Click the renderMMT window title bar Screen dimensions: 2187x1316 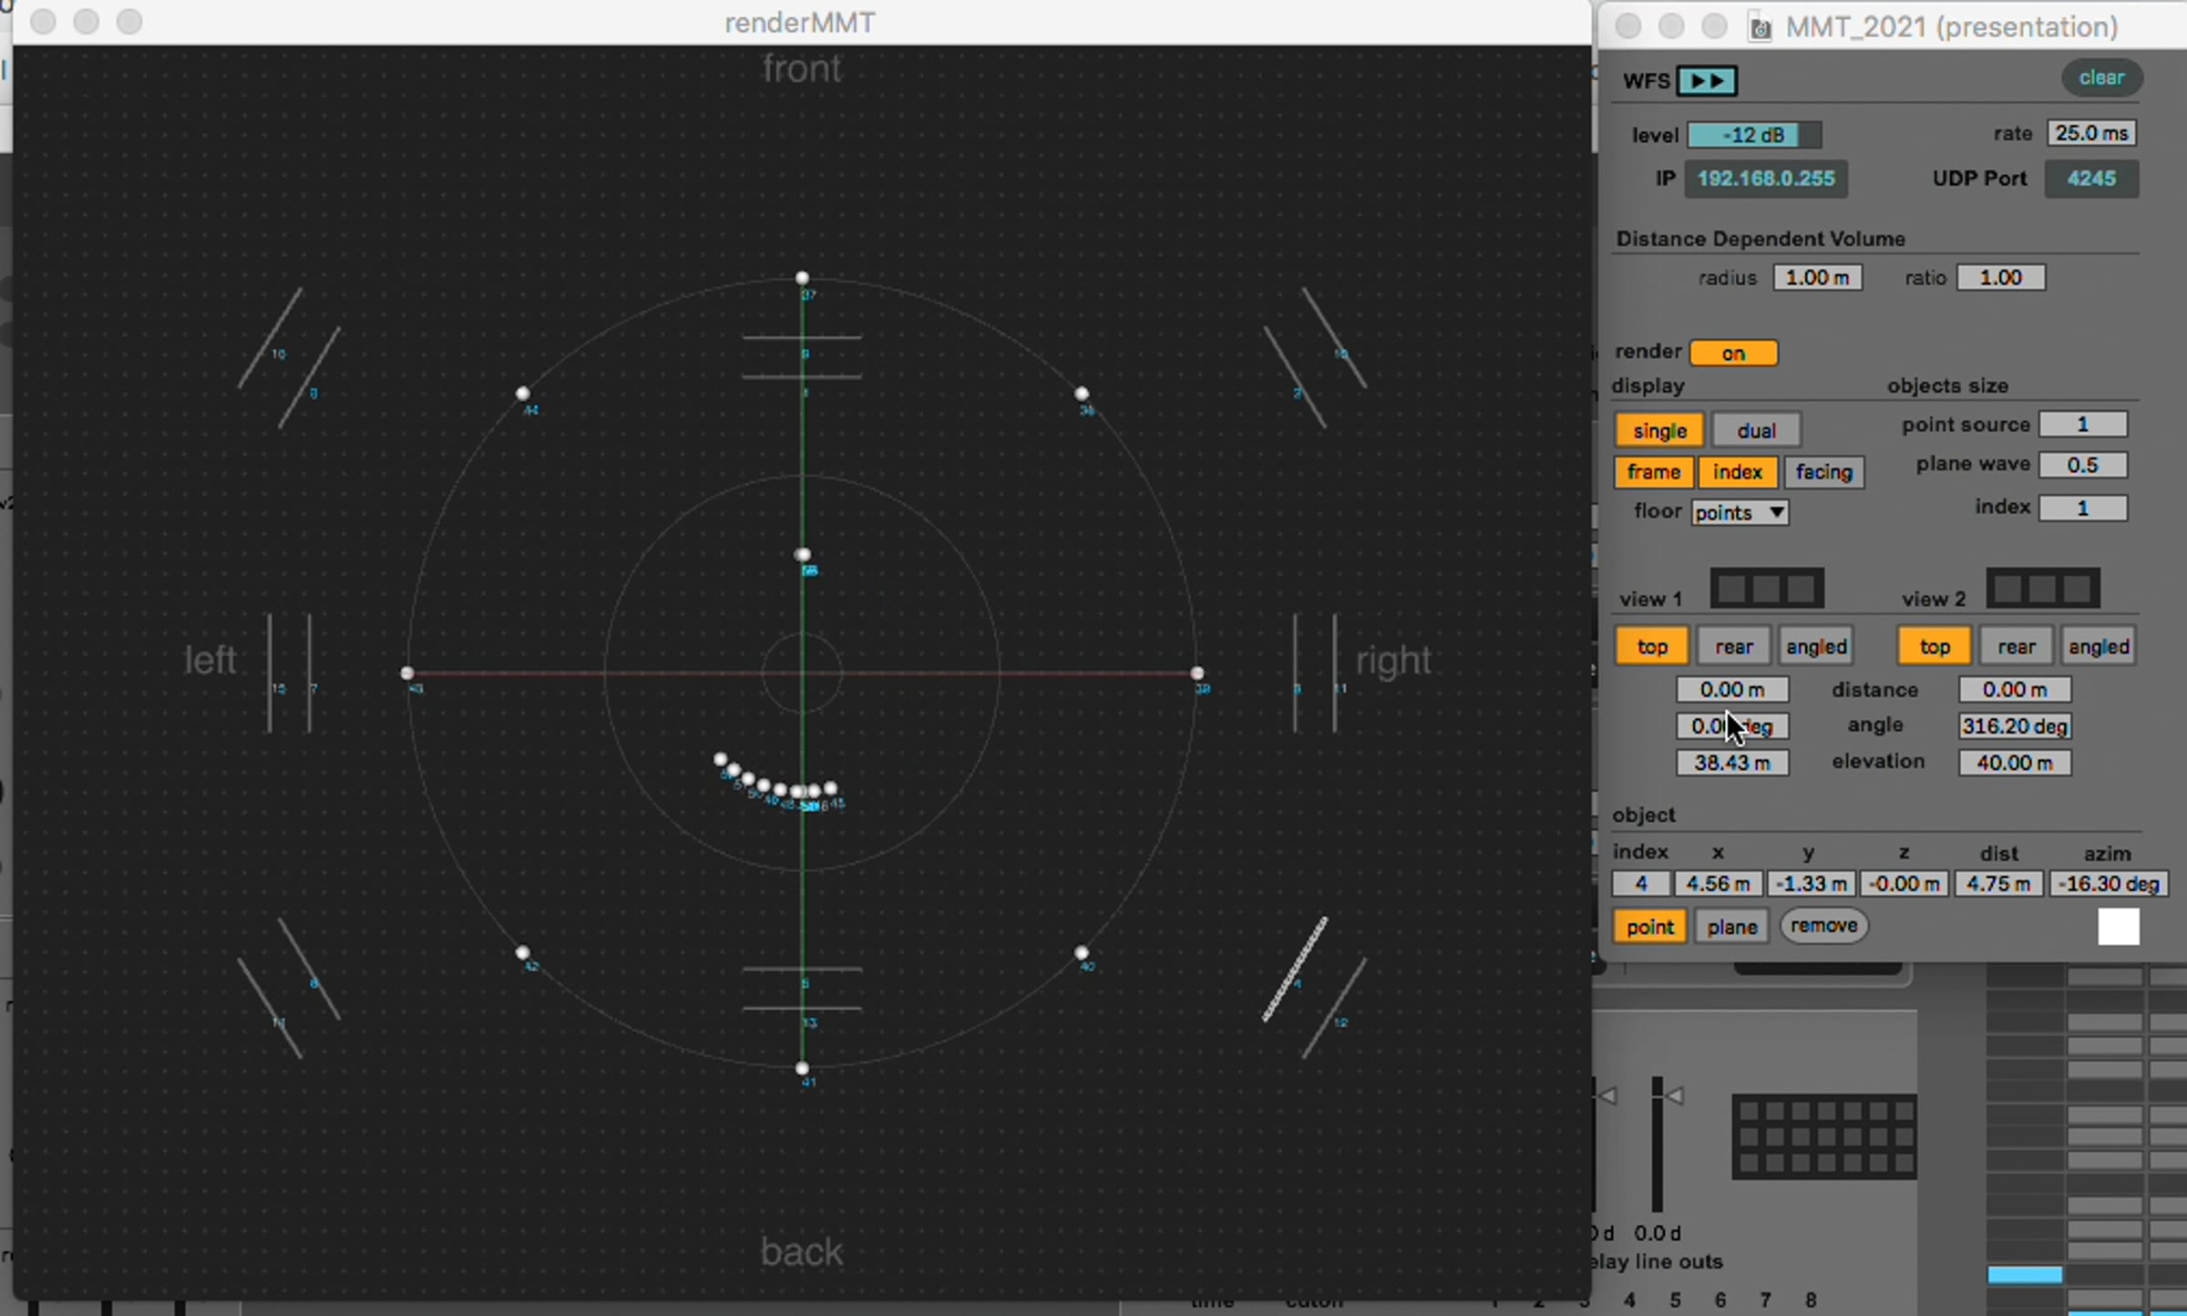click(800, 22)
